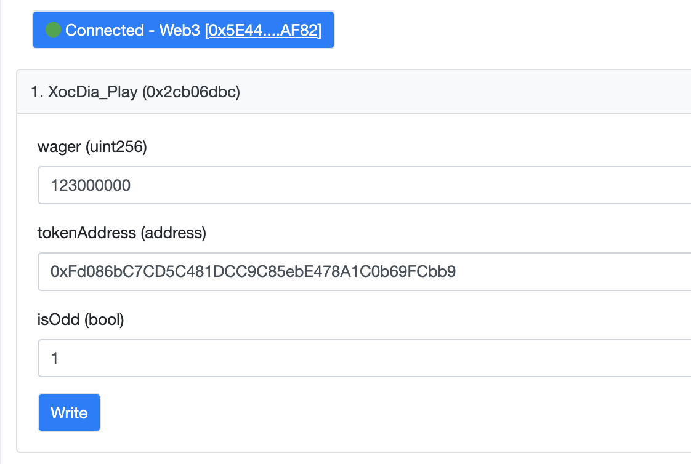
Task: Click the isOdd (bool) label
Action: (81, 320)
